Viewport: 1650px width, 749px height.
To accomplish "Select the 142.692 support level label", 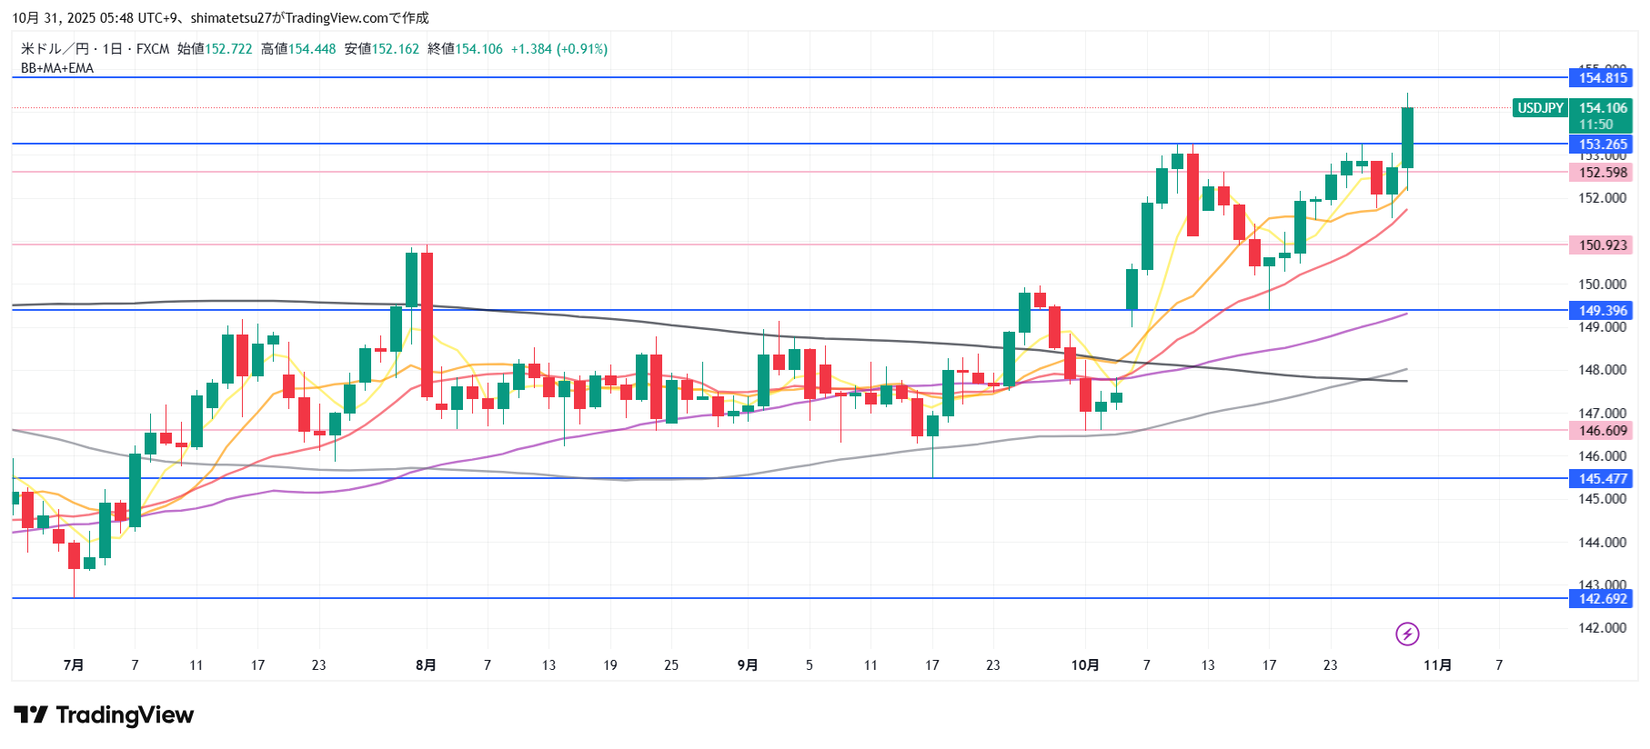I will pos(1602,599).
